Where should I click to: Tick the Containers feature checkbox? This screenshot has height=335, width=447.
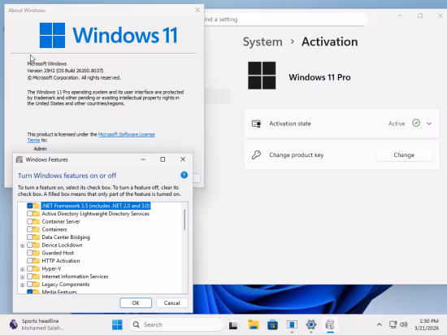click(x=29, y=229)
